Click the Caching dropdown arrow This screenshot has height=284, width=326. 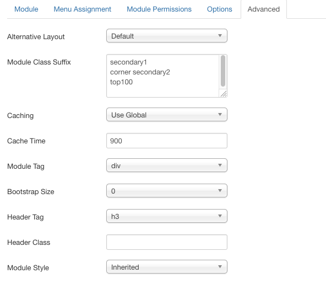point(220,114)
